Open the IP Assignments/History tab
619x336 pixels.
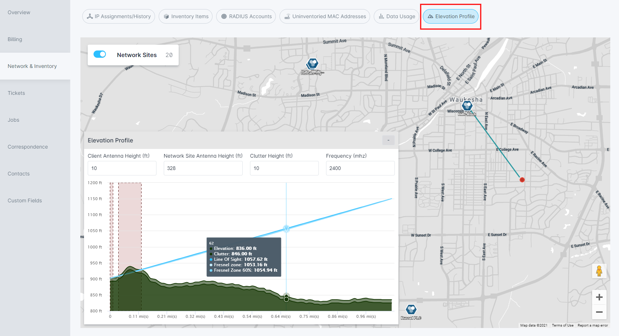(x=119, y=16)
